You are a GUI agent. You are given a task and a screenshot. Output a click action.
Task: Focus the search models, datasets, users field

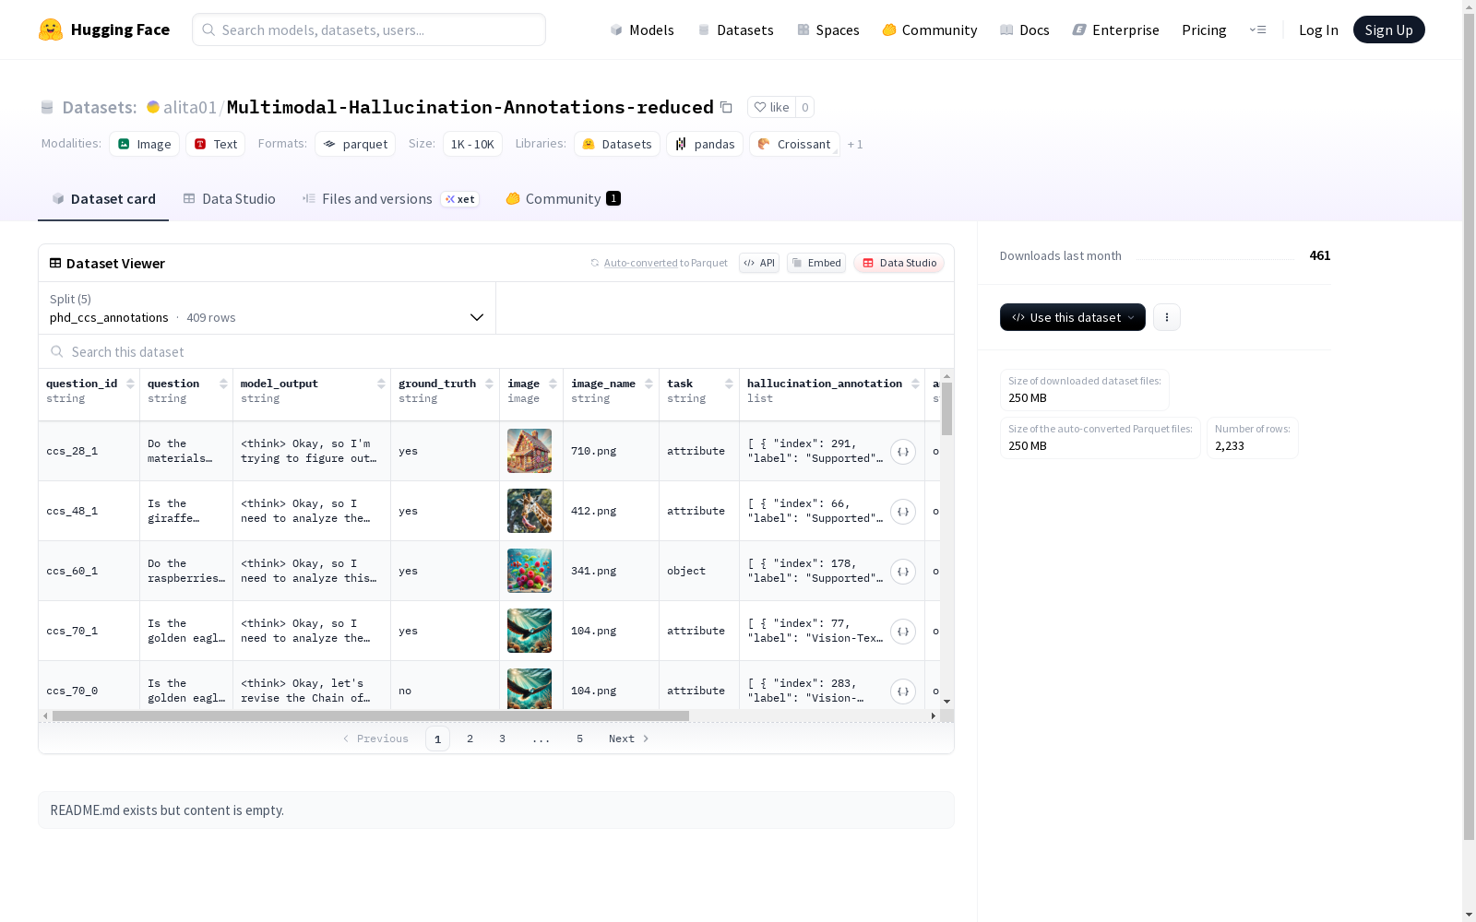coord(369,30)
